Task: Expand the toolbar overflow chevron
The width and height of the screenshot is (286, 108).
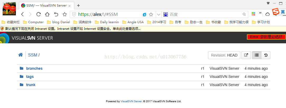Action: click(260, 13)
